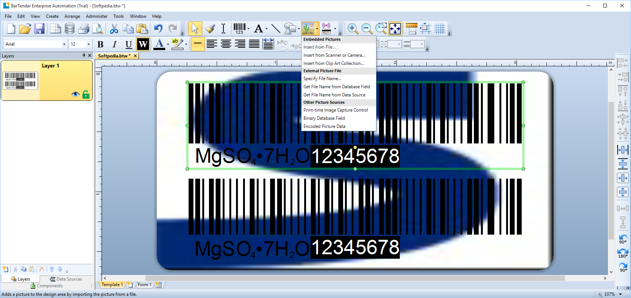Viewport: 631px width, 298px height.
Task: Toggle bold formatting
Action: [x=100, y=44]
